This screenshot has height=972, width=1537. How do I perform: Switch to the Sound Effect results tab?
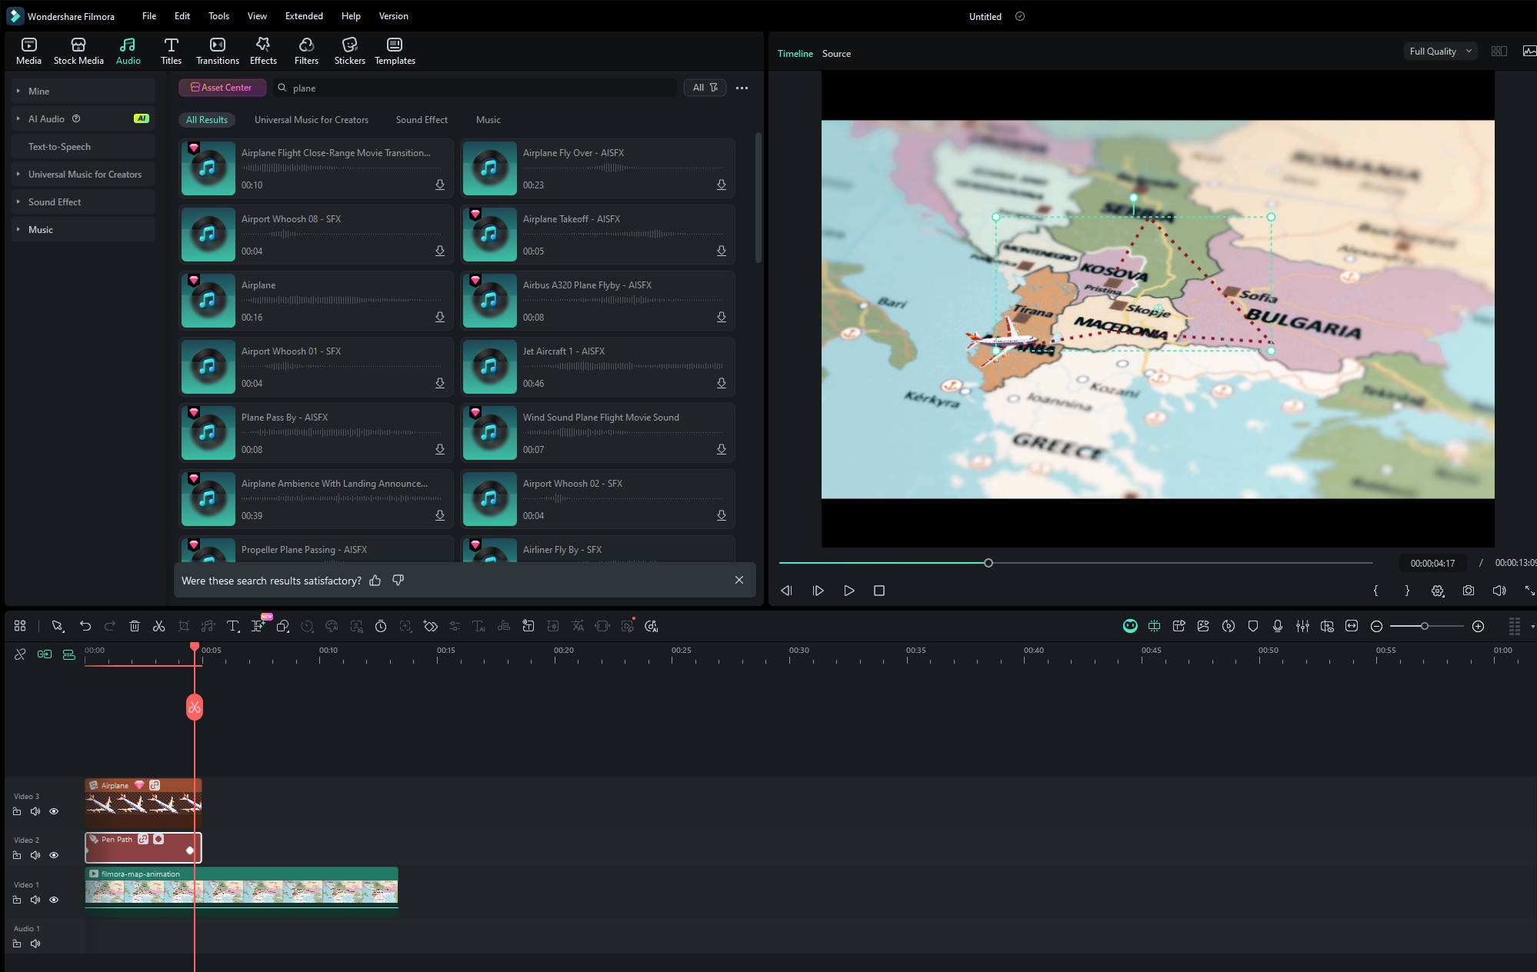tap(421, 120)
